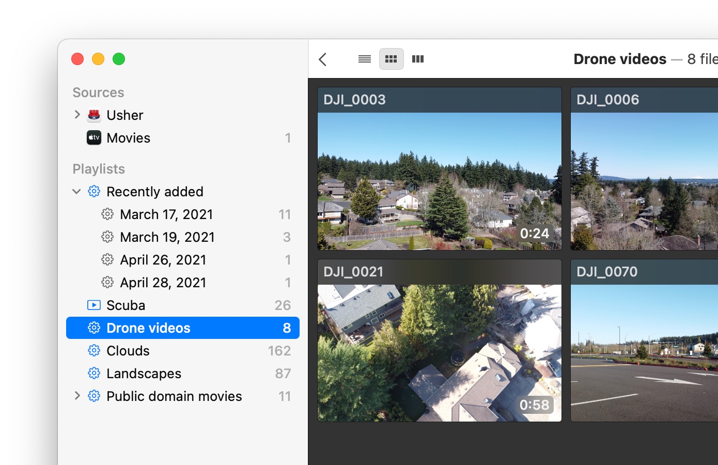Switch to column view
This screenshot has height=465, width=718.
click(x=418, y=59)
